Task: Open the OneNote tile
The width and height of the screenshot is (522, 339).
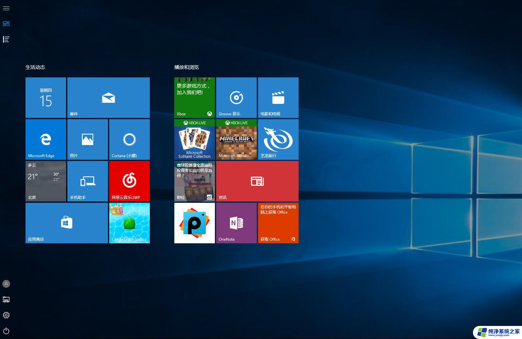Action: [236, 223]
